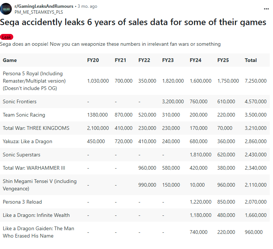Click the Total column header
Screen dimensions: 273x249
251,60
